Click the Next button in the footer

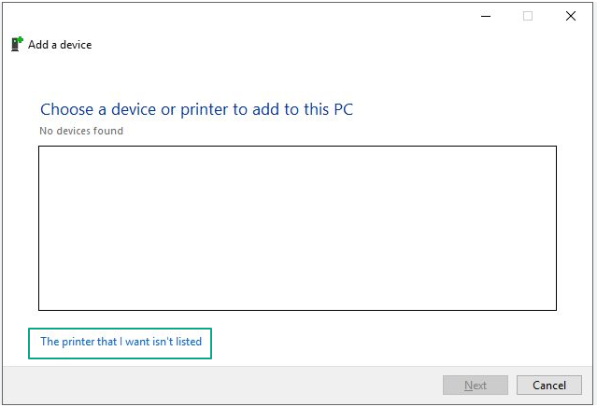(x=476, y=386)
